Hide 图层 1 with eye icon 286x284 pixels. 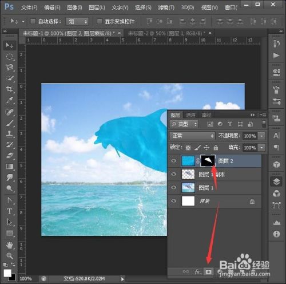173,187
